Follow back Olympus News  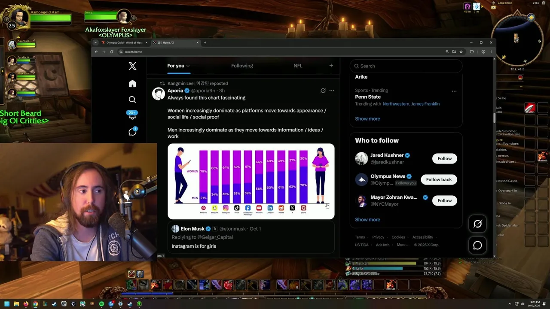point(439,179)
